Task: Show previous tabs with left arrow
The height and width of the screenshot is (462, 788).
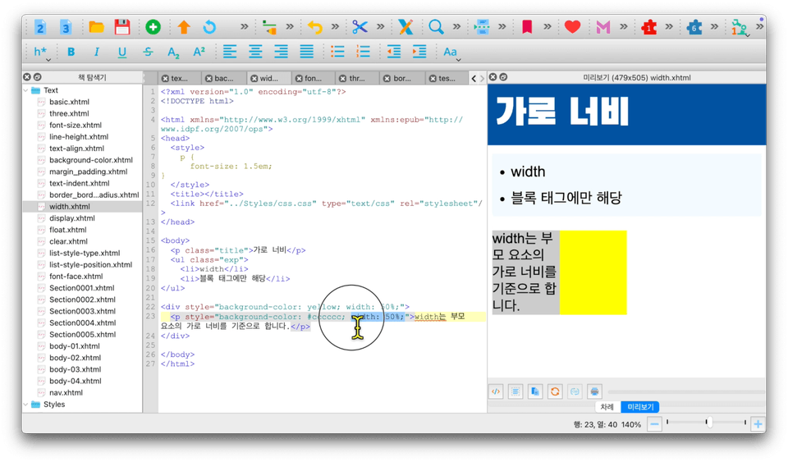Action: click(x=474, y=78)
